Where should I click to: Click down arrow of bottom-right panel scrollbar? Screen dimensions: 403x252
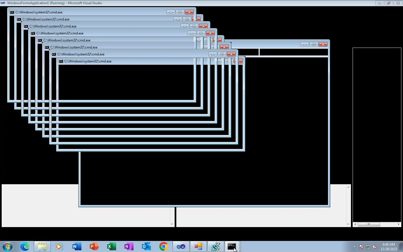point(348,224)
